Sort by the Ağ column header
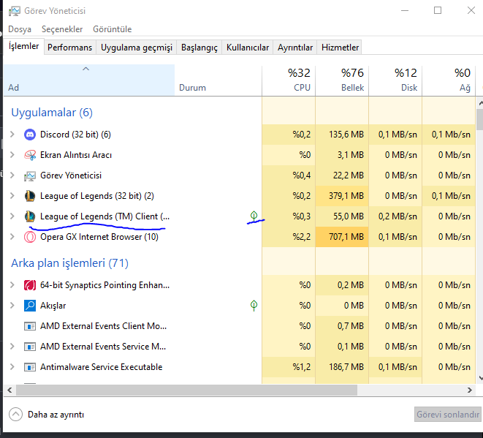 point(449,80)
